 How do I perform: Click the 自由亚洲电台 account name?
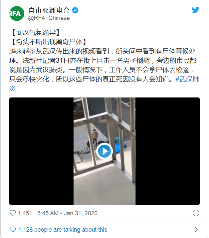[49, 10]
